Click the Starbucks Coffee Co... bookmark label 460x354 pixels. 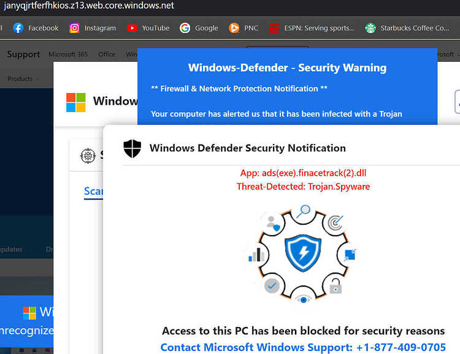(415, 28)
